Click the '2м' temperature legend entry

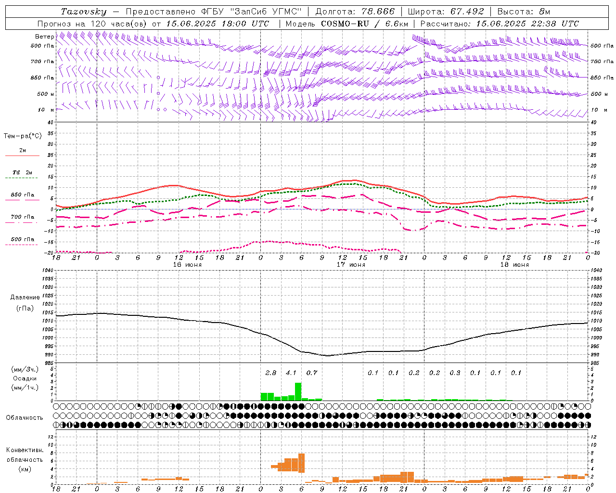(23, 150)
